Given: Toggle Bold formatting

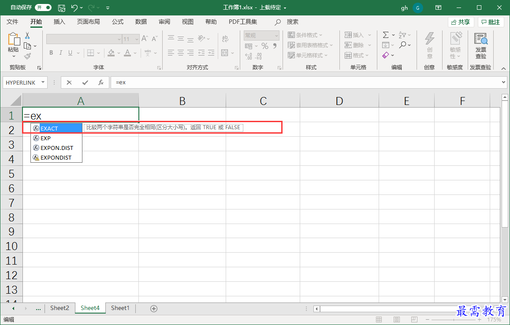Looking at the screenshot, I should click(51, 53).
